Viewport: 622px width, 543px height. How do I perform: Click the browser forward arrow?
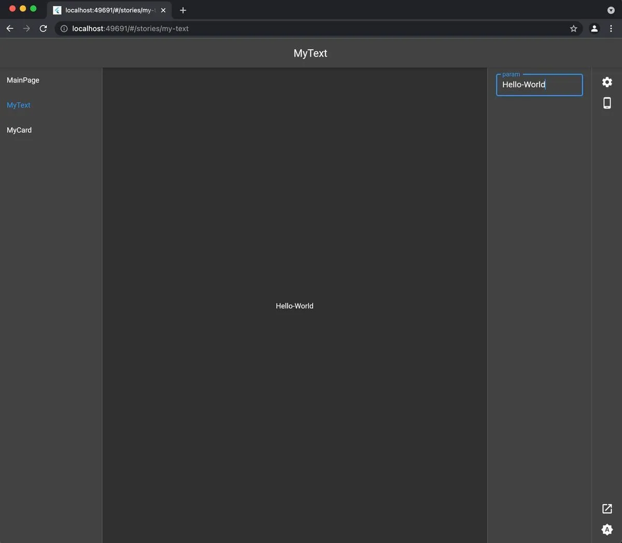(x=26, y=29)
